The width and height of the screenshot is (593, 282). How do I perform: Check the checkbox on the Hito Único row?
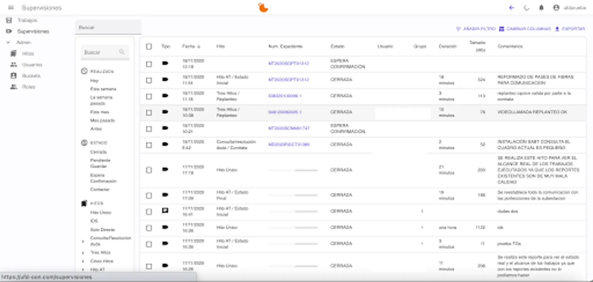coord(149,170)
